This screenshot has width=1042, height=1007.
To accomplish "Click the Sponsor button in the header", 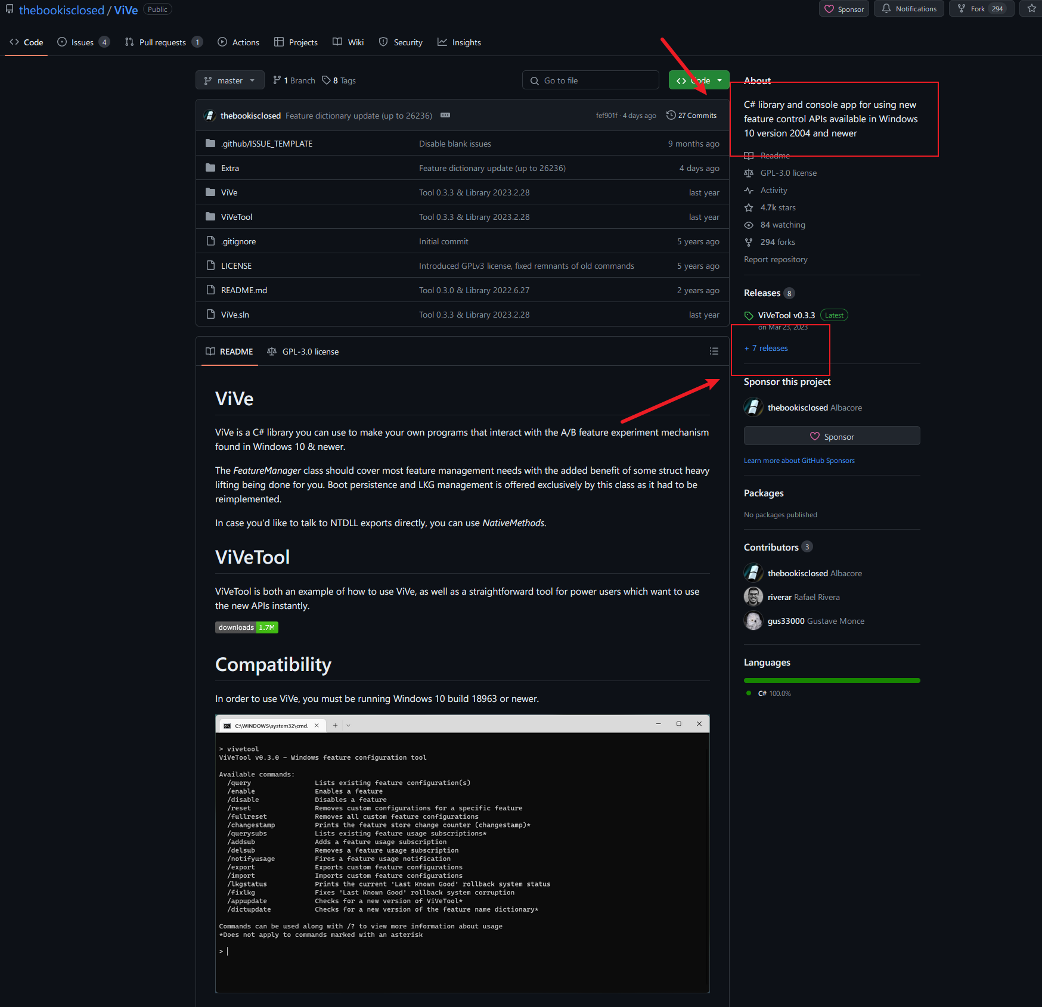I will [x=844, y=9].
